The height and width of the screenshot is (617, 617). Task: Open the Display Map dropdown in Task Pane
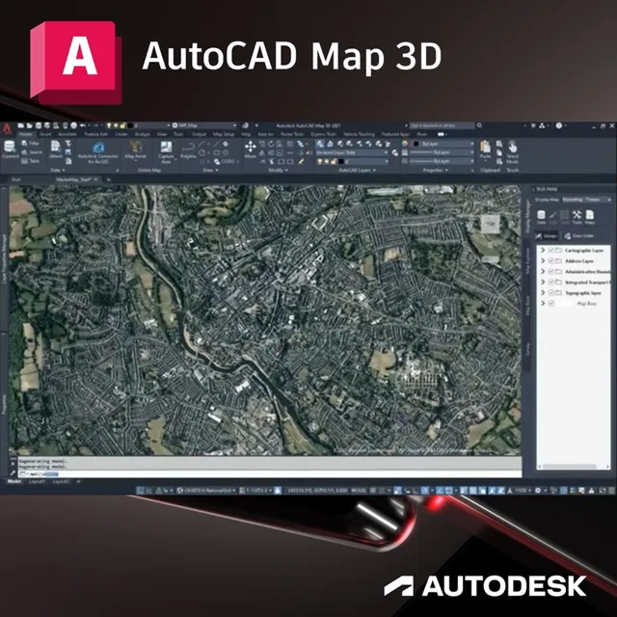(x=586, y=200)
